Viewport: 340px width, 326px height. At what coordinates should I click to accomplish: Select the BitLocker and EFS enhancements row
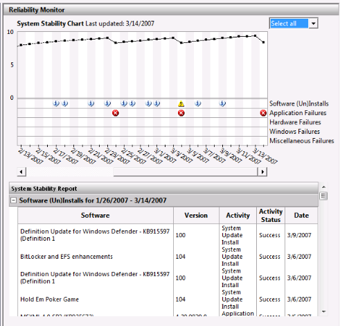(168, 257)
